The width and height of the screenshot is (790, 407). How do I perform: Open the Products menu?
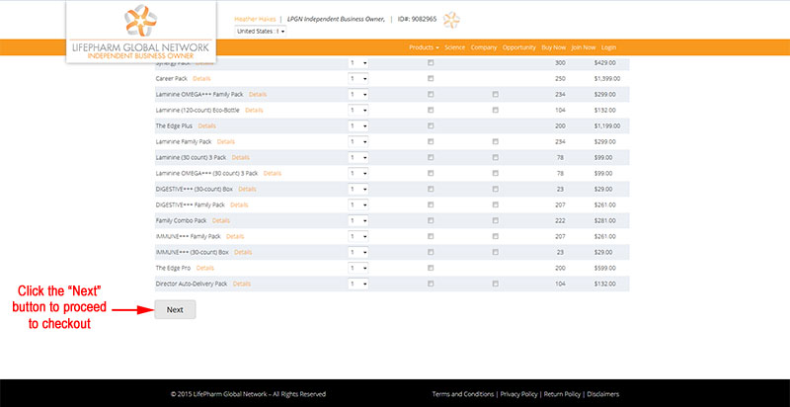[x=424, y=47]
